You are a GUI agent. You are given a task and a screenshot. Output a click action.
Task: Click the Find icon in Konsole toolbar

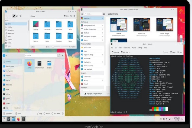click(180, 52)
